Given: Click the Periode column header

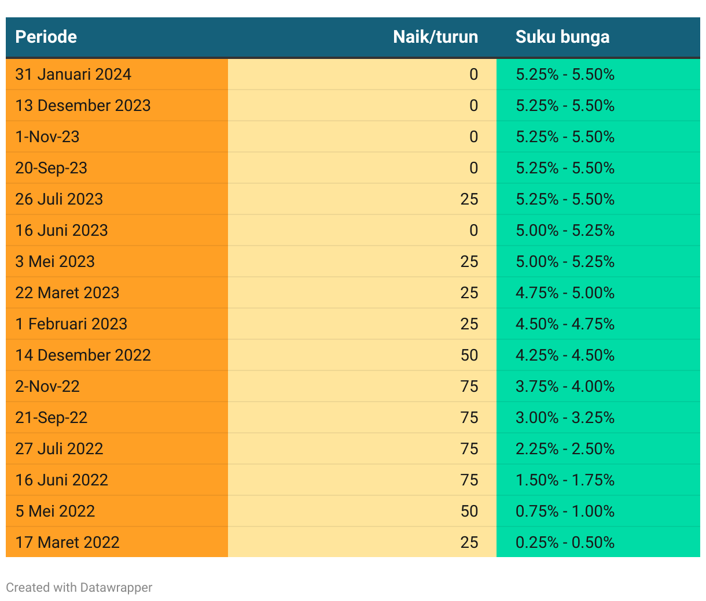Looking at the screenshot, I should pos(46,37).
